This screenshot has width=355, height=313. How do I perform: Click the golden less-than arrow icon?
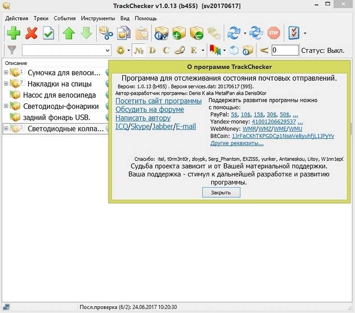(264, 50)
